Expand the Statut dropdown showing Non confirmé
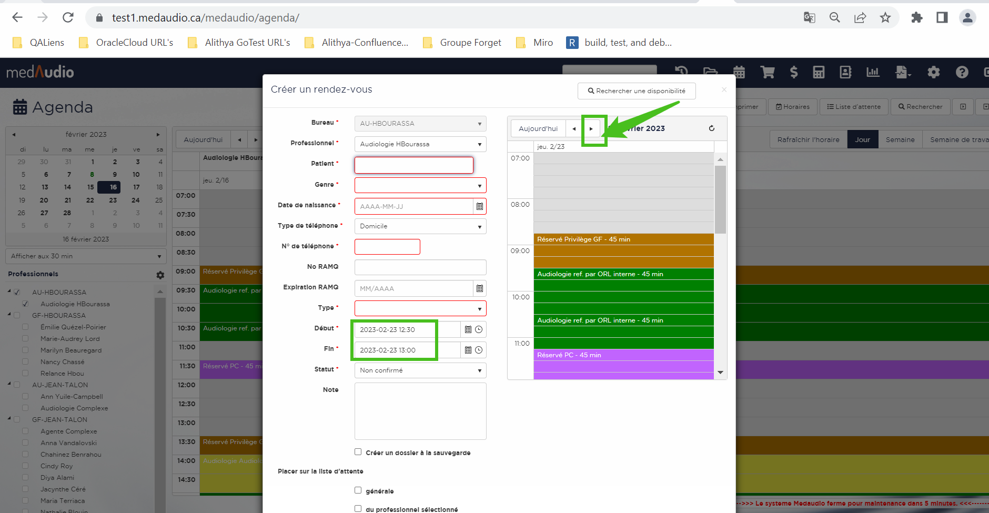Screen dimensions: 989x513 click(x=420, y=370)
